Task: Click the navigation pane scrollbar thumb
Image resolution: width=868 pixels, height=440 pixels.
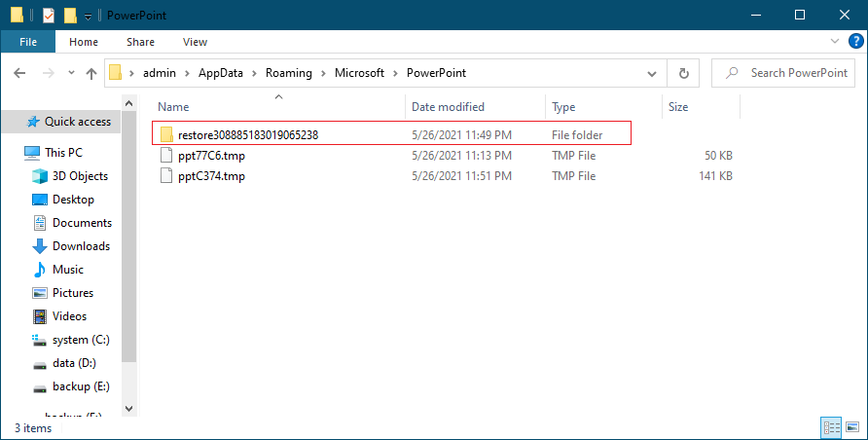Action: [129, 237]
